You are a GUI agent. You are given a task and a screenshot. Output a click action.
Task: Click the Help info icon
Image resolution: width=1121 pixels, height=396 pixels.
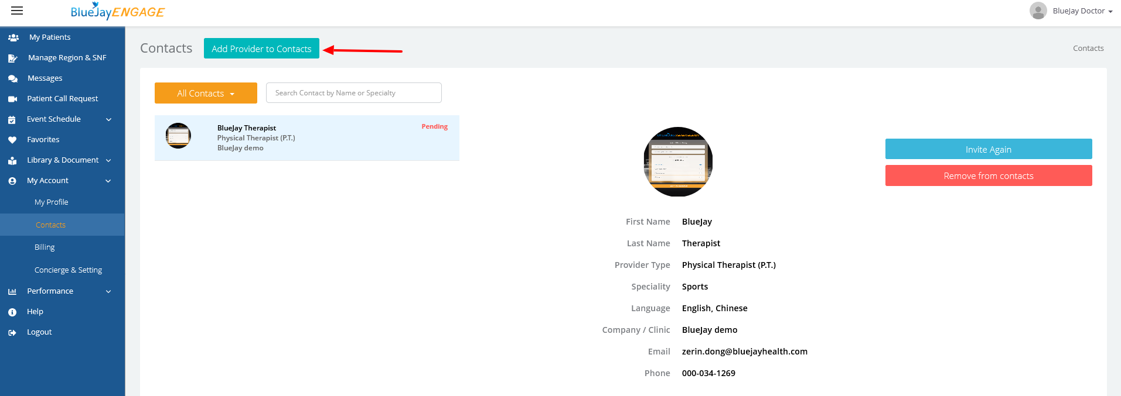12,312
